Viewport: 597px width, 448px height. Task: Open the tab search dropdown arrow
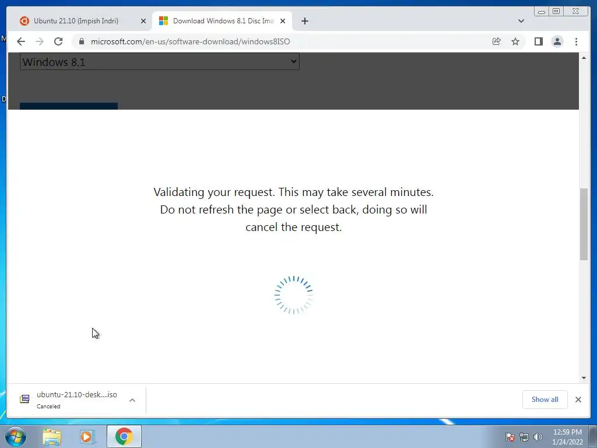[521, 21]
